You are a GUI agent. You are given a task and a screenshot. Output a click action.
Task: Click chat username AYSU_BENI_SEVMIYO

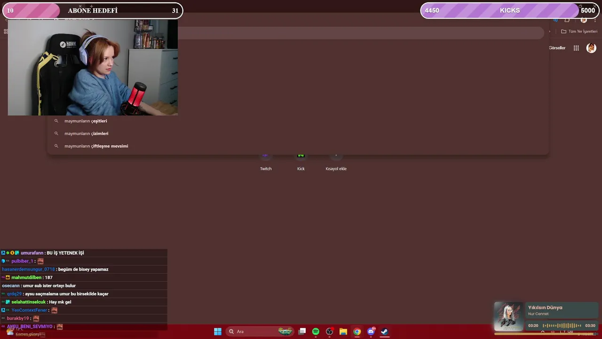click(30, 327)
